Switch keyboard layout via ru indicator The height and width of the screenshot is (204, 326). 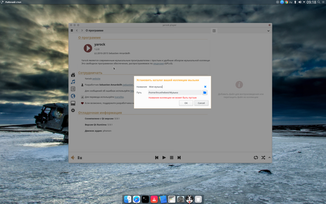[291, 2]
